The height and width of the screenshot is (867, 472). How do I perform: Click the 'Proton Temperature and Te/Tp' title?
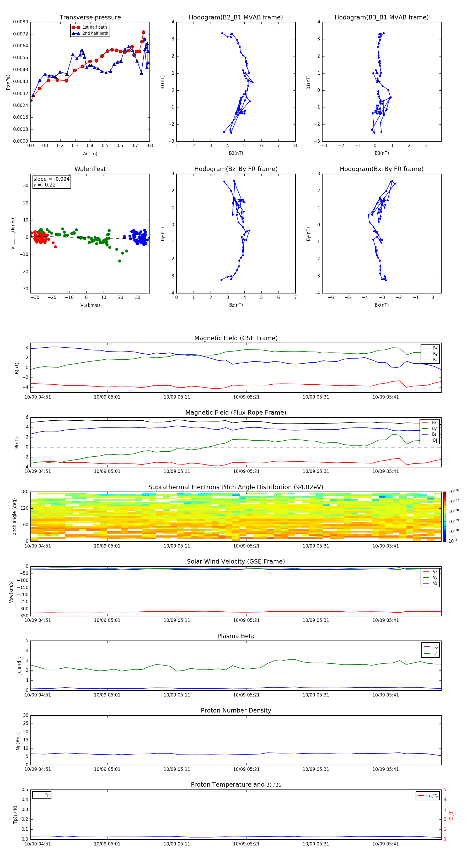pyautogui.click(x=236, y=785)
